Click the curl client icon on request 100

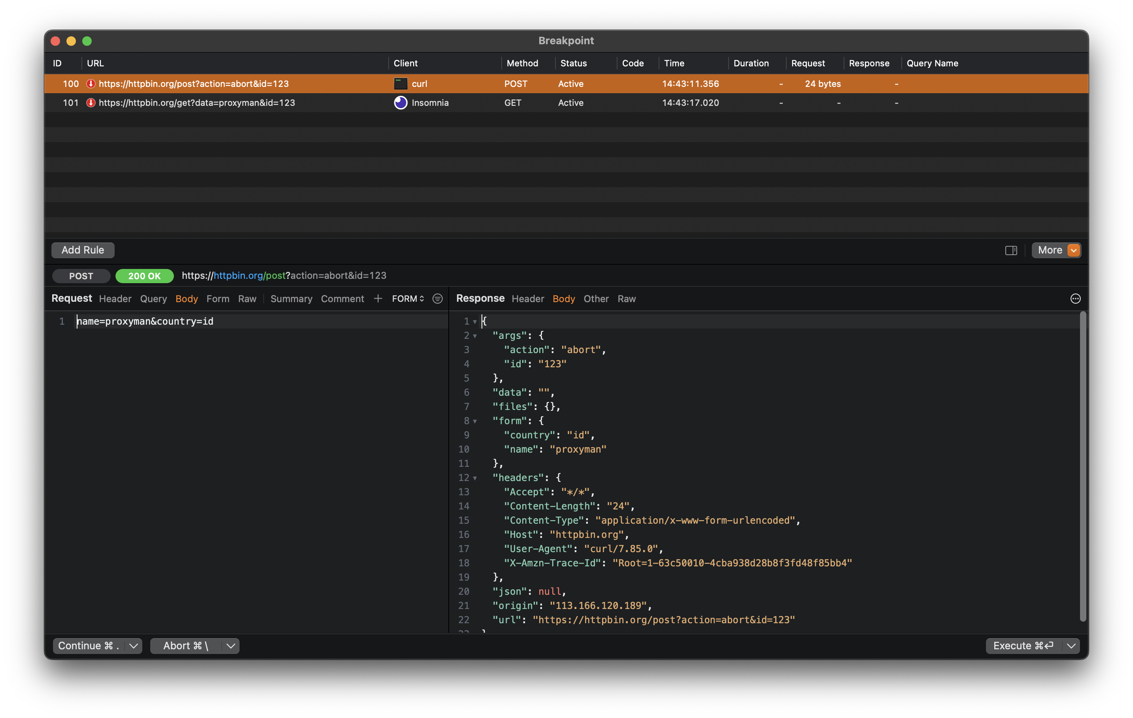coord(400,84)
